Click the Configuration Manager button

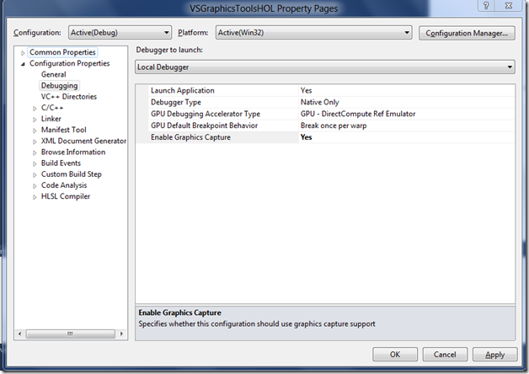[467, 33]
